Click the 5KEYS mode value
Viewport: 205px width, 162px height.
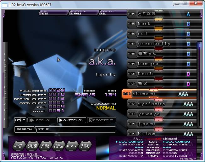tap(85, 95)
